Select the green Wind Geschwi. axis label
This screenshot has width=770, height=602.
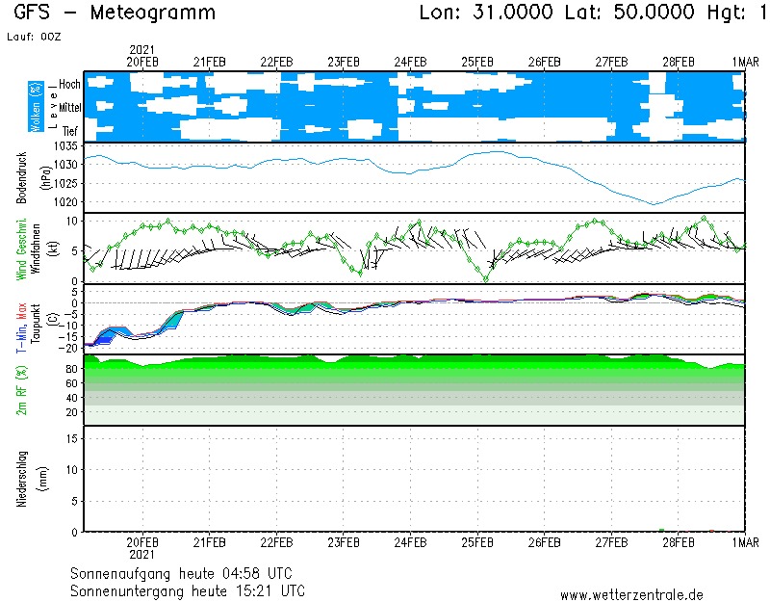coord(21,248)
